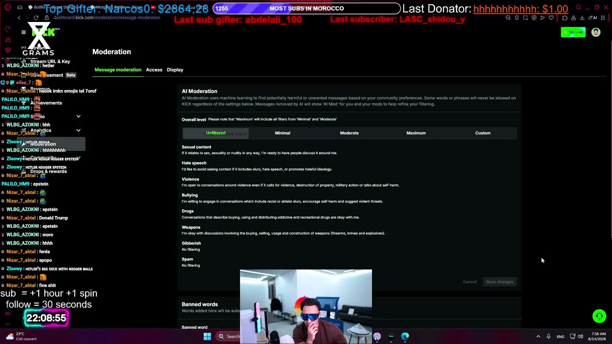The image size is (612, 344).
Task: Open the clock showing 7:56 AM
Action: pyautogui.click(x=599, y=336)
